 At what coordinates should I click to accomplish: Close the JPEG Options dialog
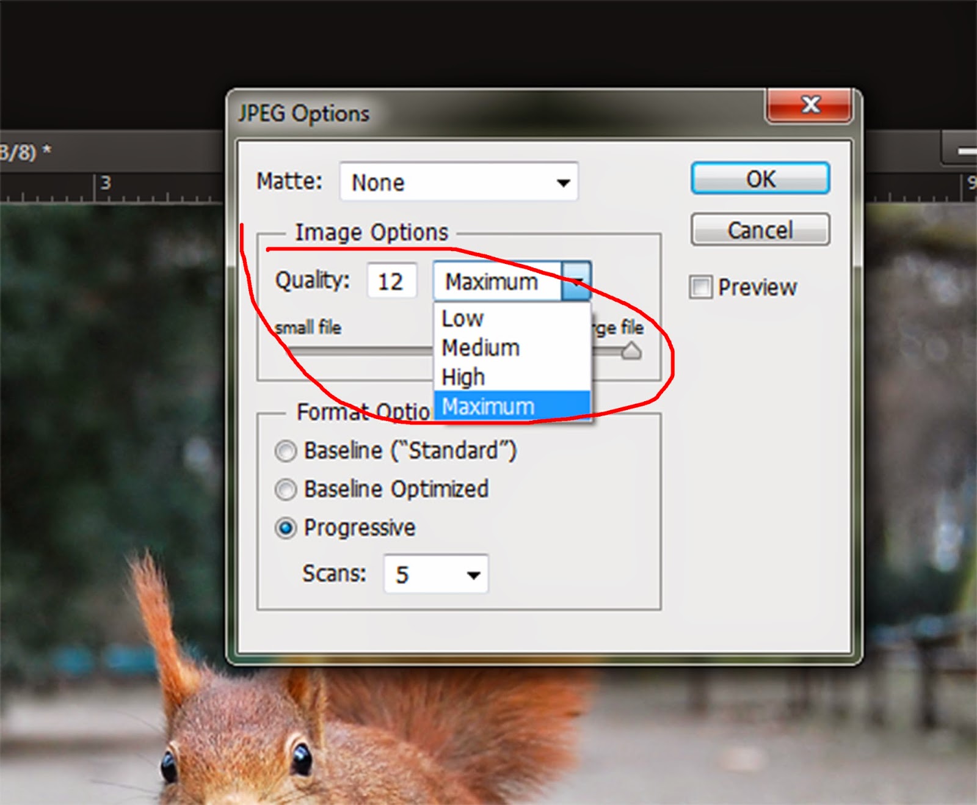point(810,106)
